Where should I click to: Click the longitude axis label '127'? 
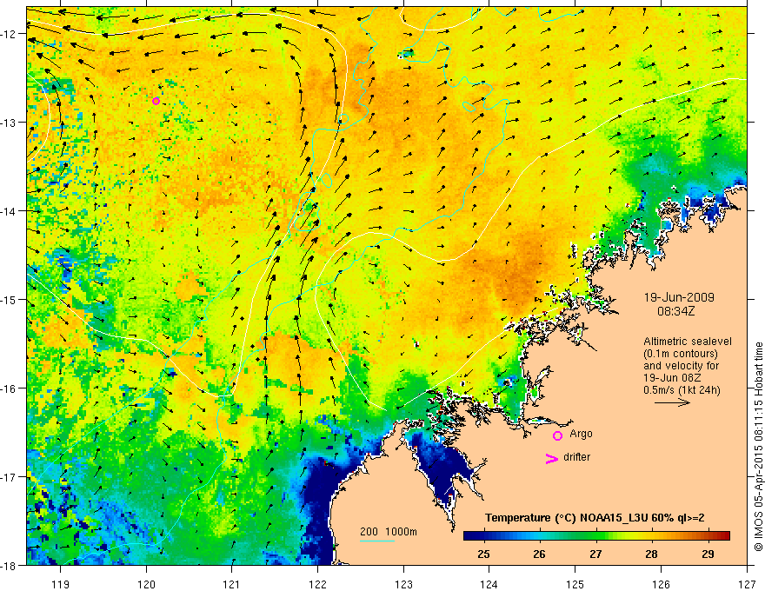point(747,584)
